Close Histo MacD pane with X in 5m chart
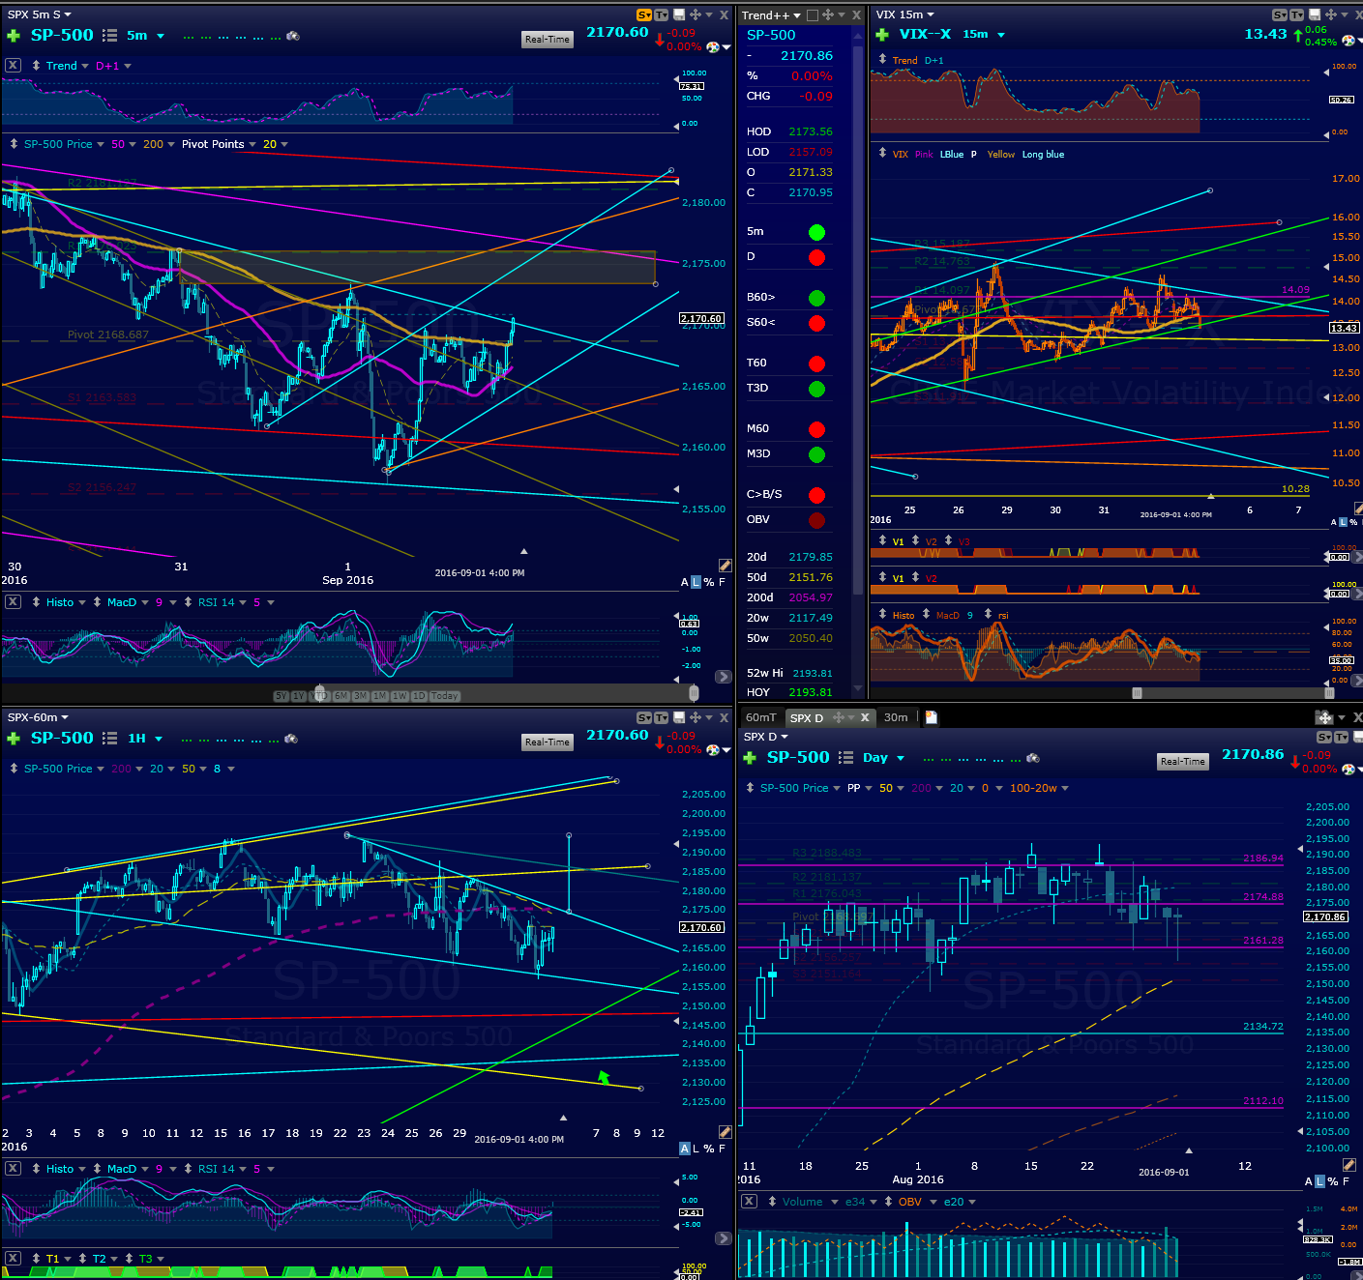Screen dimensions: 1363x1280 click(13, 601)
